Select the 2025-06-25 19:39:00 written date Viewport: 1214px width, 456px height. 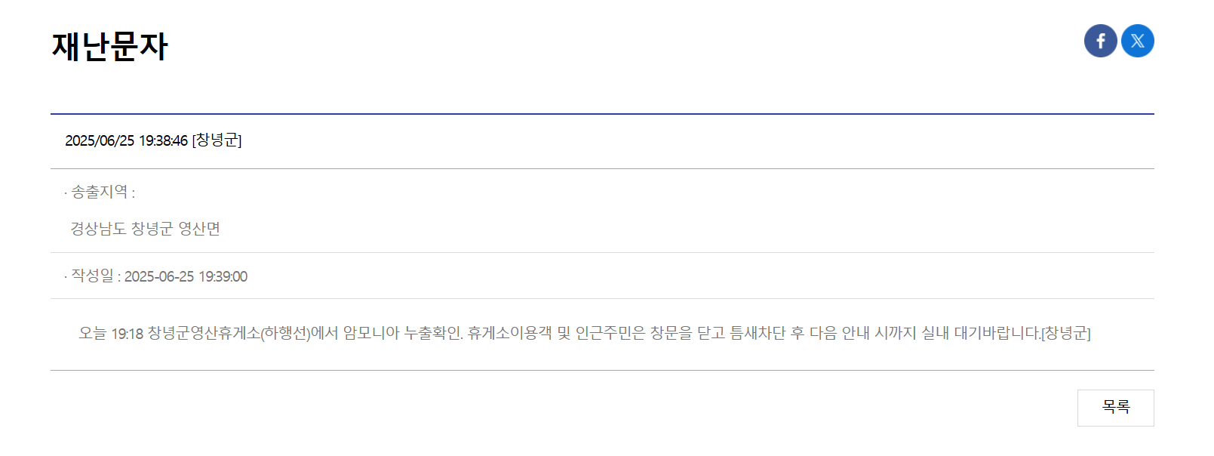pyautogui.click(x=186, y=277)
